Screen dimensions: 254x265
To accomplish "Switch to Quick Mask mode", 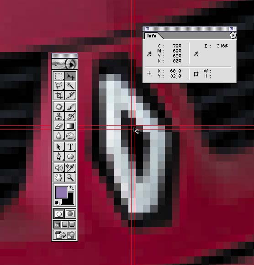I will click(x=70, y=214).
